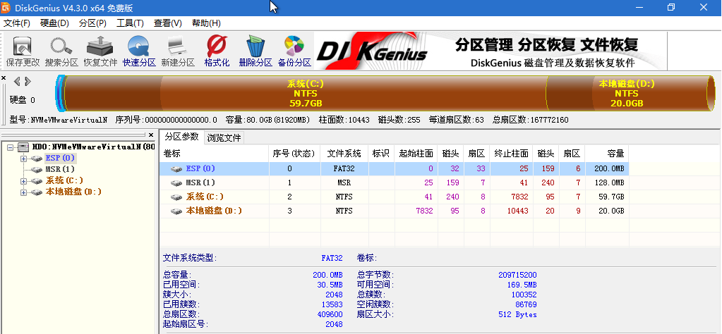Screen dimensions: 722x334
Task: Click the 搜索分区 (Search Partitions) magnifier icon
Action: pos(61,51)
